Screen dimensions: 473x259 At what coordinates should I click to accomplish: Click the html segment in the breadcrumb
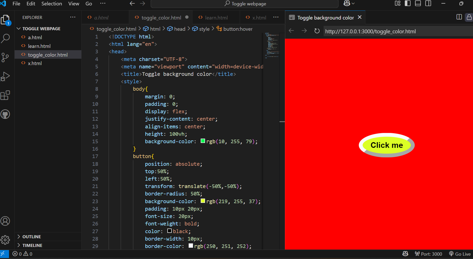point(152,29)
